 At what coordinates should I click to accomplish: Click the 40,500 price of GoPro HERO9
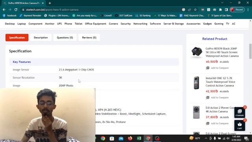212,62
